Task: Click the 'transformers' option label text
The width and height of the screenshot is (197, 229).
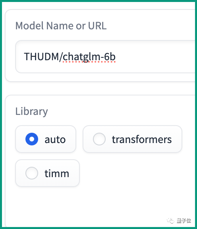Action: tap(142, 139)
